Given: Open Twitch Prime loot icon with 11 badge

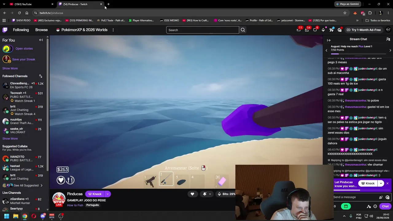Looking at the screenshot, I should [x=299, y=30].
